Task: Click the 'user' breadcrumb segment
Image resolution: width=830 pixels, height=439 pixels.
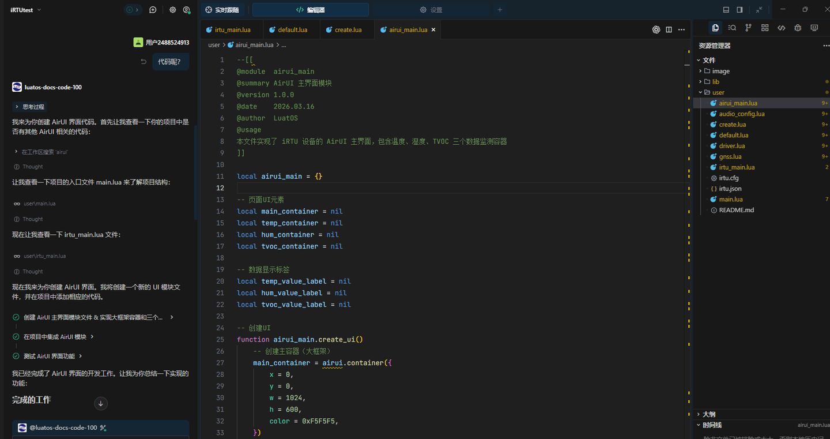Action: click(214, 45)
